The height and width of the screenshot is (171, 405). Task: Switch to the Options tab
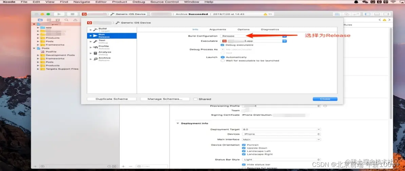click(x=244, y=30)
